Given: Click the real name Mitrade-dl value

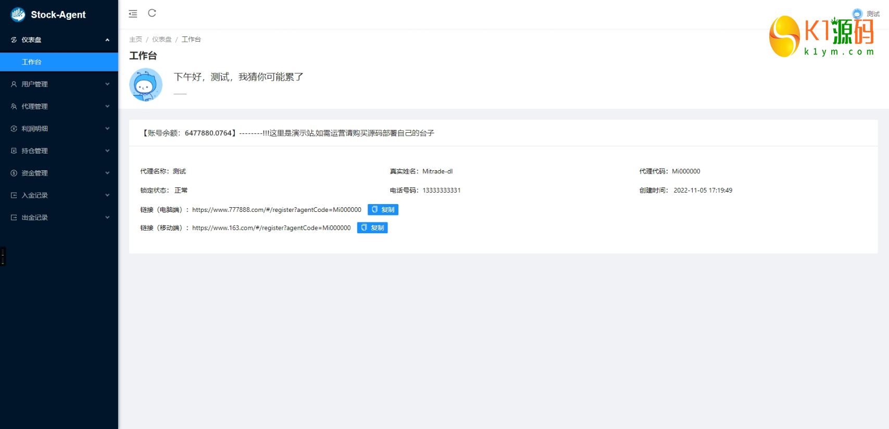Looking at the screenshot, I should click(437, 171).
